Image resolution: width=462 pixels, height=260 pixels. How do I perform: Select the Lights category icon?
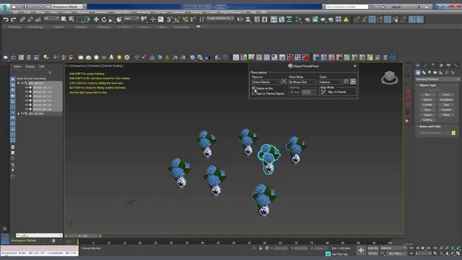tap(430, 72)
